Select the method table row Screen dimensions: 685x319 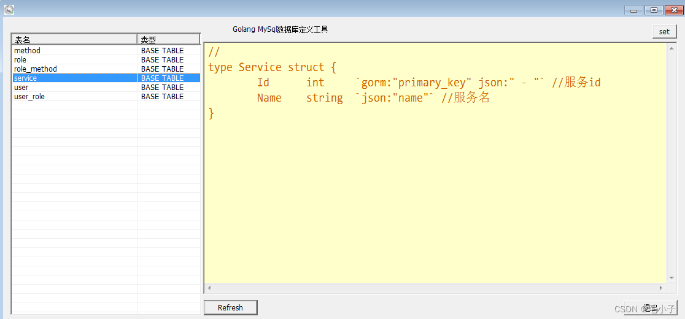point(106,51)
